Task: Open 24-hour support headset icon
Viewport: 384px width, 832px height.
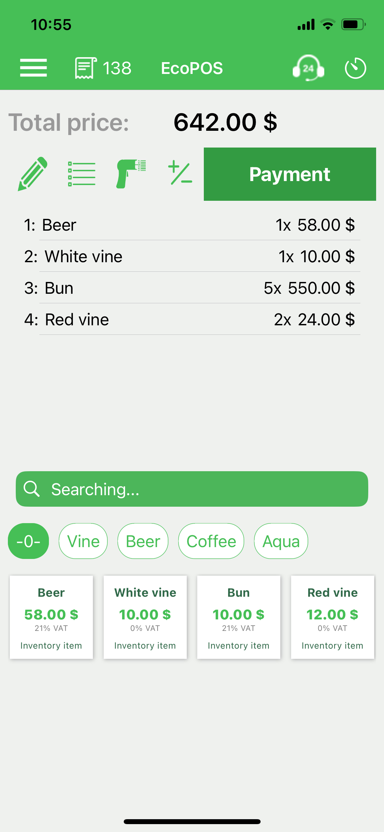Action: (x=308, y=68)
